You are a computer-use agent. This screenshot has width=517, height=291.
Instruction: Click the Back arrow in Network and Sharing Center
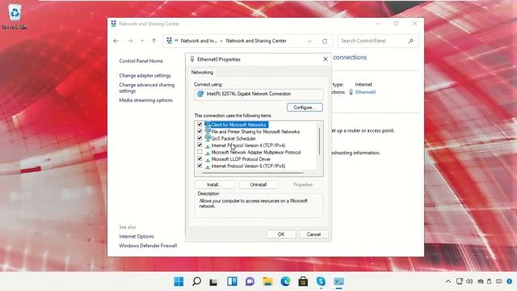(116, 41)
